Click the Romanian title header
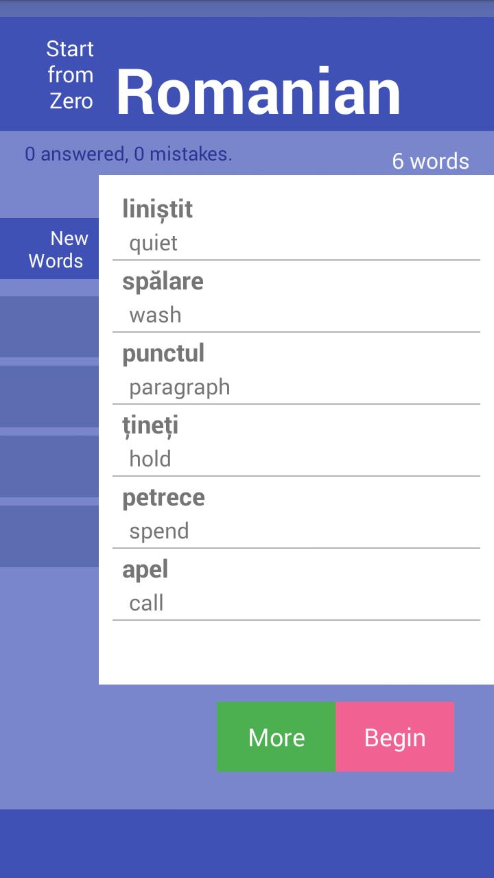 tap(259, 92)
